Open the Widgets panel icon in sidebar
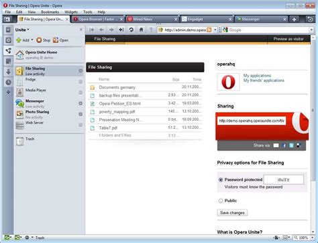This screenshot has height=243, width=318. pyautogui.click(x=8, y=40)
